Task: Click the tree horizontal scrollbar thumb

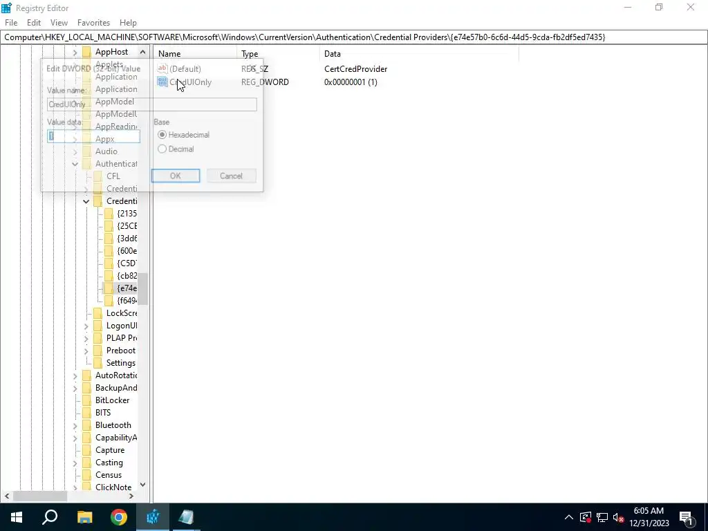Action: coord(39,496)
